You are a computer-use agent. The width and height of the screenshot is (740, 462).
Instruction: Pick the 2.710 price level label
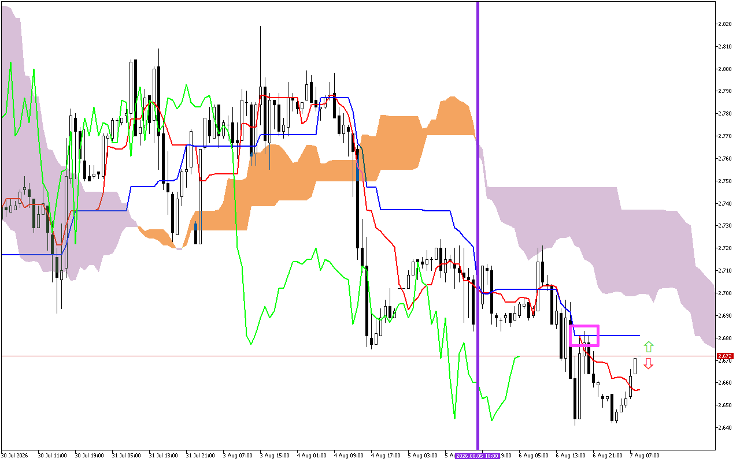pos(725,271)
